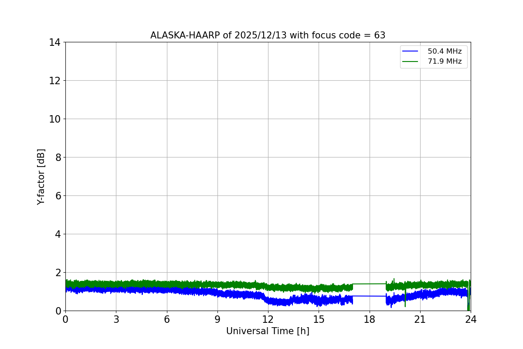
Task: Click the blue legend line sample
Action: (x=411, y=51)
